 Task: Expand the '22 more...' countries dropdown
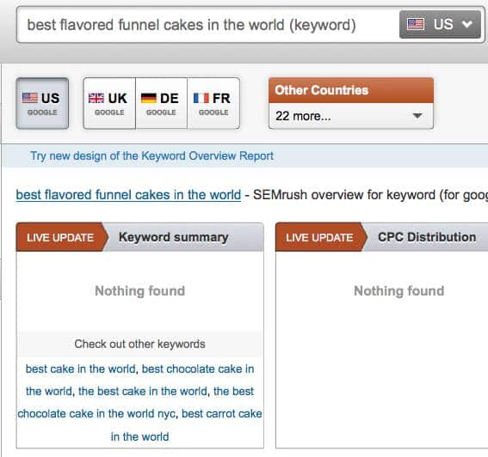[351, 116]
